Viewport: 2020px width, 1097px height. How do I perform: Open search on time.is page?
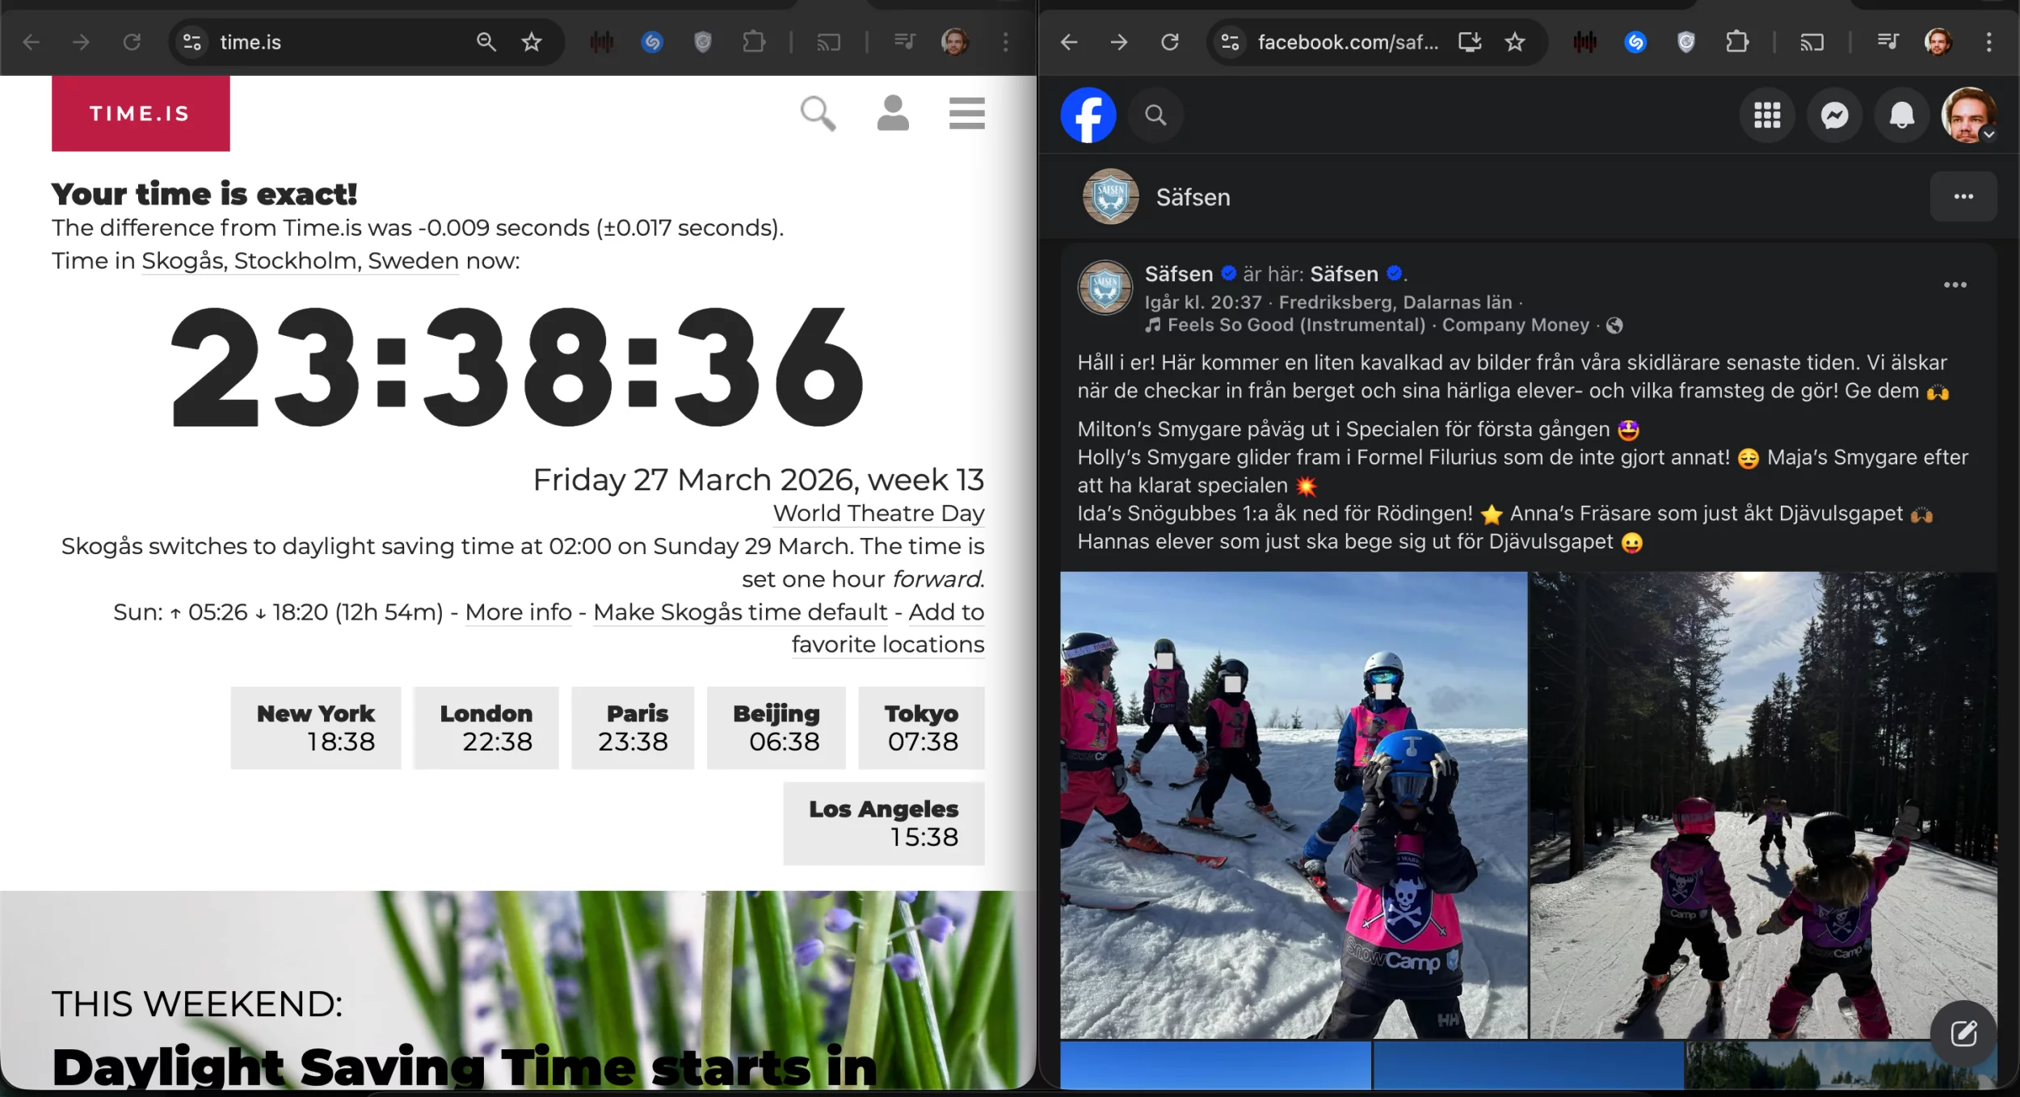coord(818,113)
